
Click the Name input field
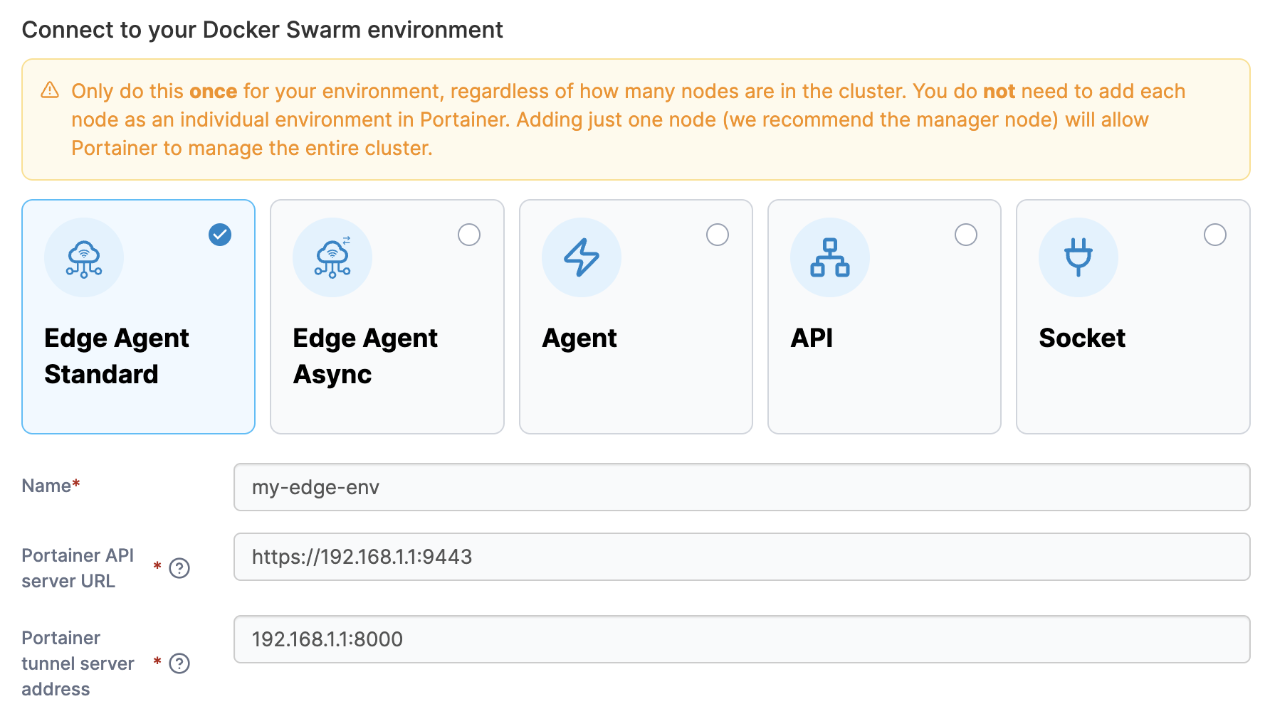pyautogui.click(x=741, y=487)
